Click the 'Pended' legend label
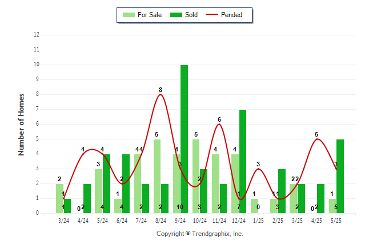Image resolution: width=369 pixels, height=248 pixels. point(231,15)
